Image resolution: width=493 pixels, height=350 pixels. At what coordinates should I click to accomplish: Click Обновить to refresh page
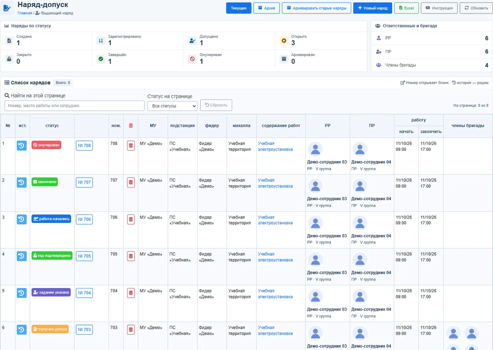click(x=476, y=8)
